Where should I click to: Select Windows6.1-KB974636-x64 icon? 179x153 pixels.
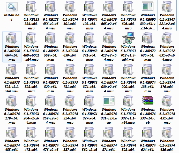(167, 133)
